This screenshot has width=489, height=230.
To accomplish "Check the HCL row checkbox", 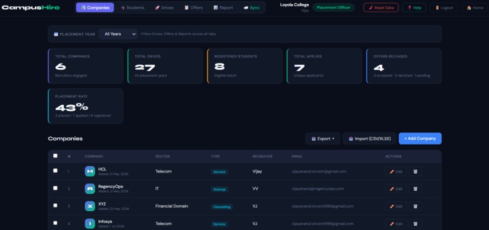I will coord(55,171).
